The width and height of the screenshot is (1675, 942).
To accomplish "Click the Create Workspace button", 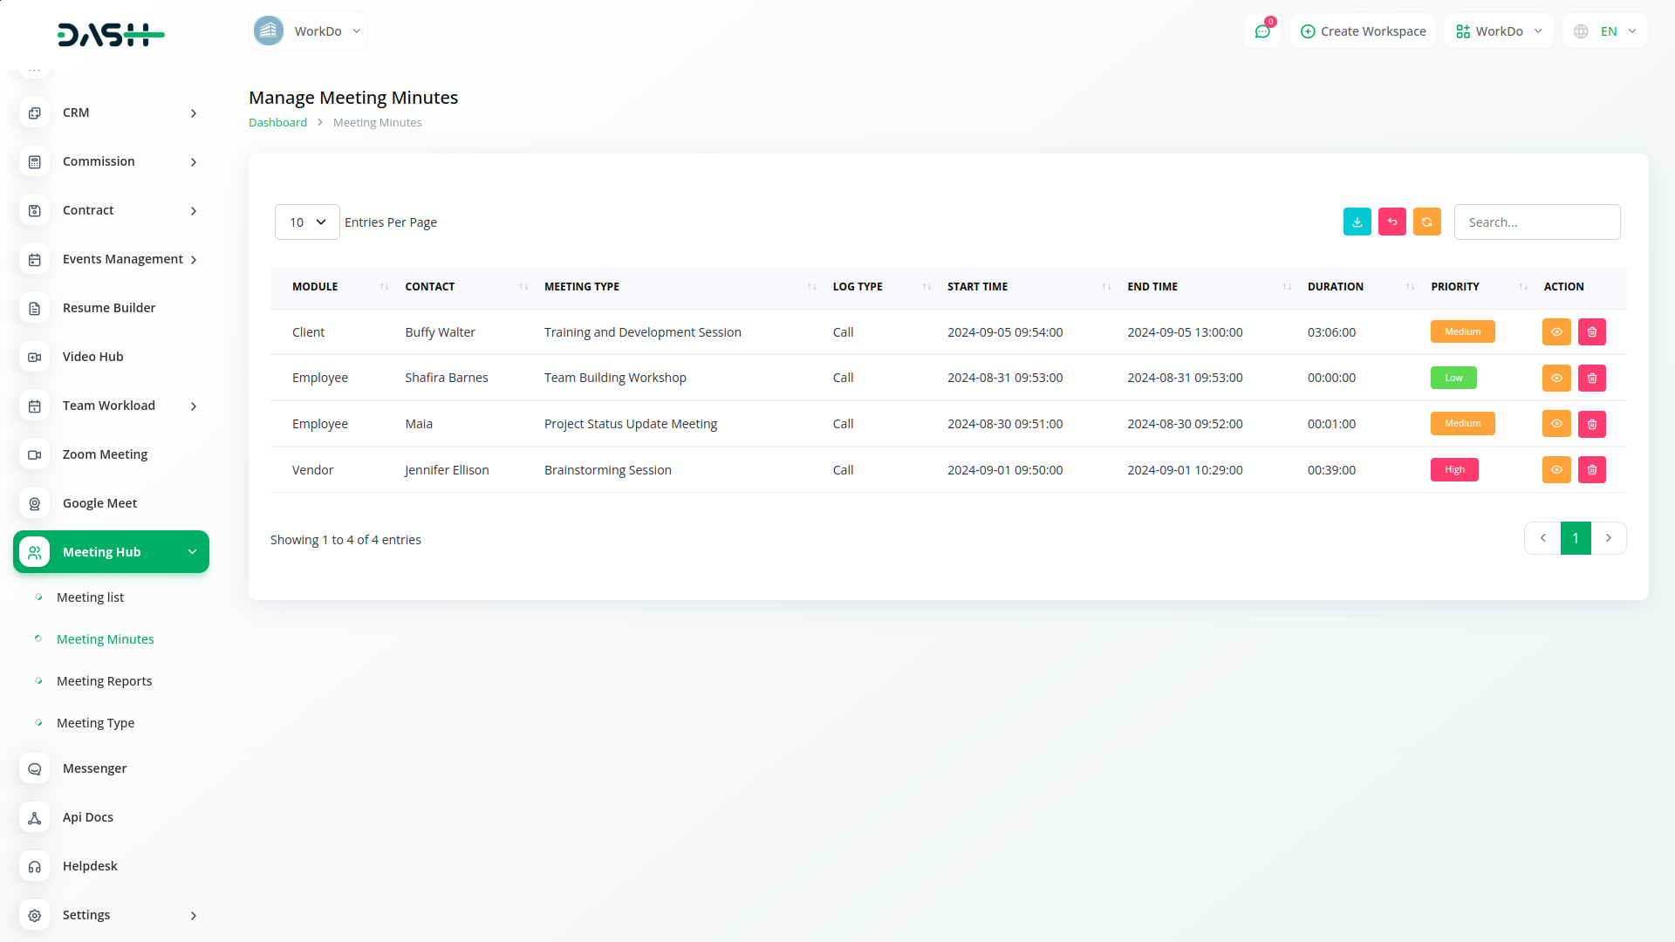I will click(x=1363, y=31).
